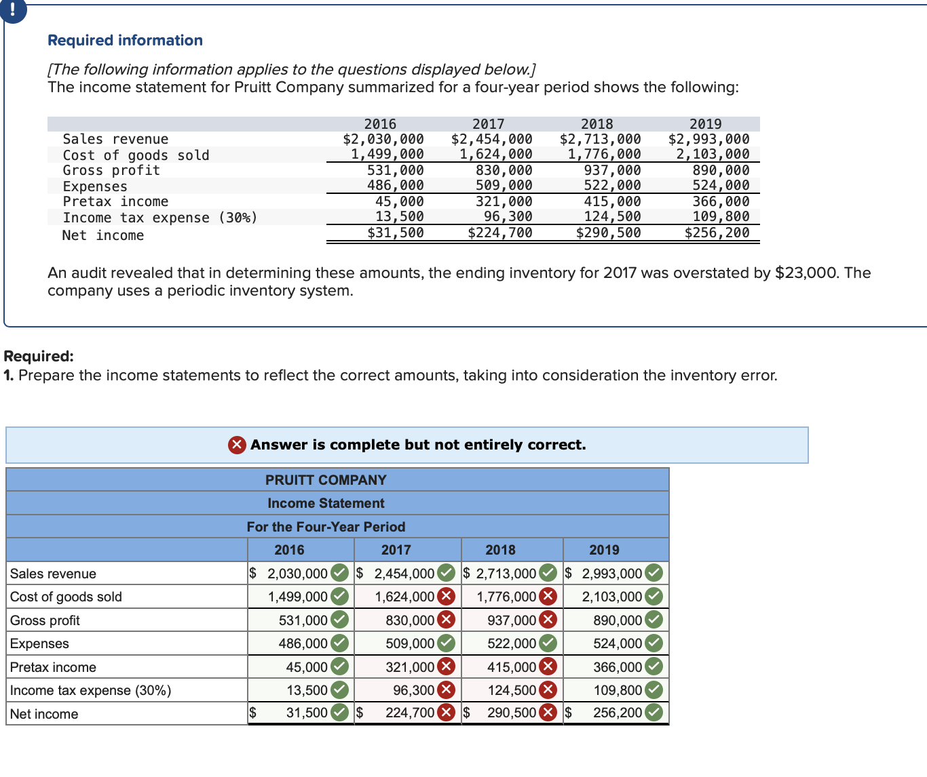
Task: Click the 'Net income' answer row label
Action: pyautogui.click(x=44, y=714)
